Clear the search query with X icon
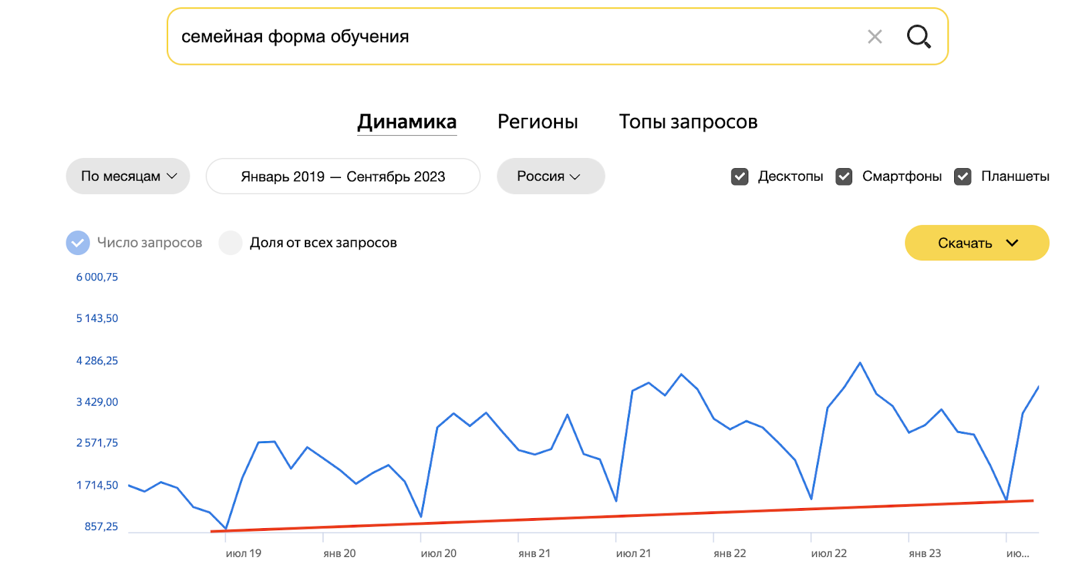This screenshot has width=1072, height=575. click(874, 37)
